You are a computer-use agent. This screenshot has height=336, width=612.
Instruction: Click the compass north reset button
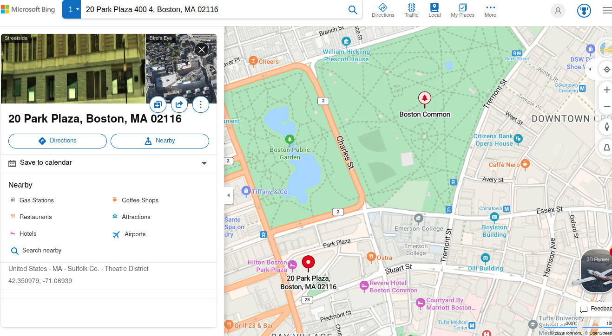coord(606,127)
